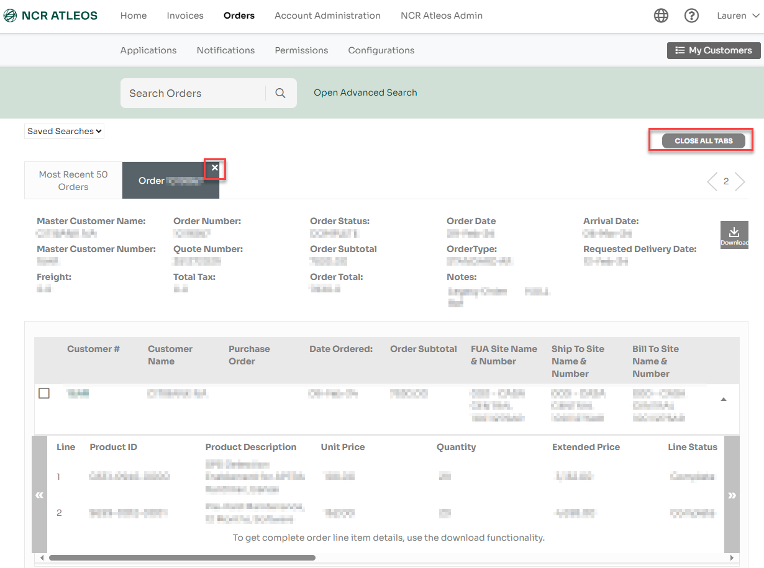
Task: Click the Customer Name column header
Action: [x=170, y=355]
